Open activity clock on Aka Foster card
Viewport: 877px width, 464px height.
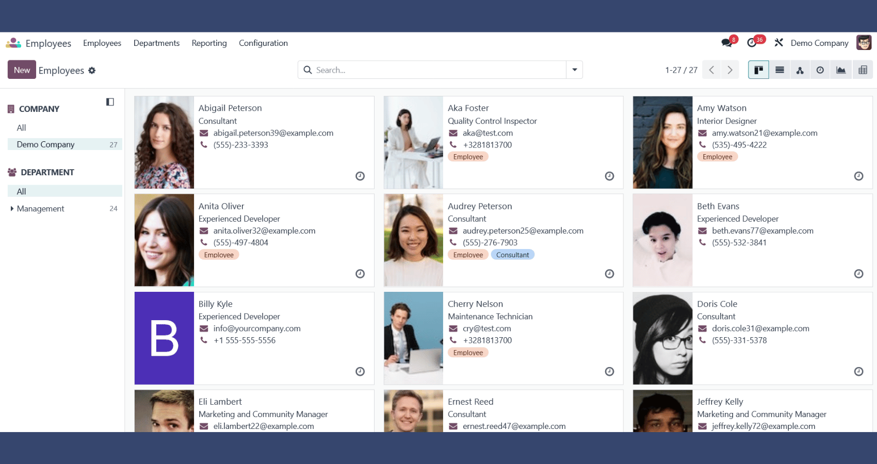(x=609, y=176)
